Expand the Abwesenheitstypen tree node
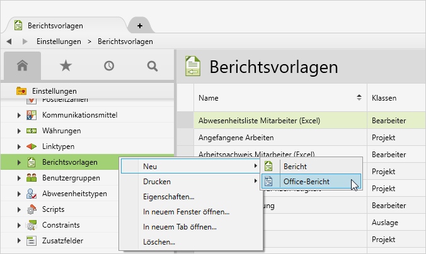This screenshot has width=426, height=254. pos(19,194)
